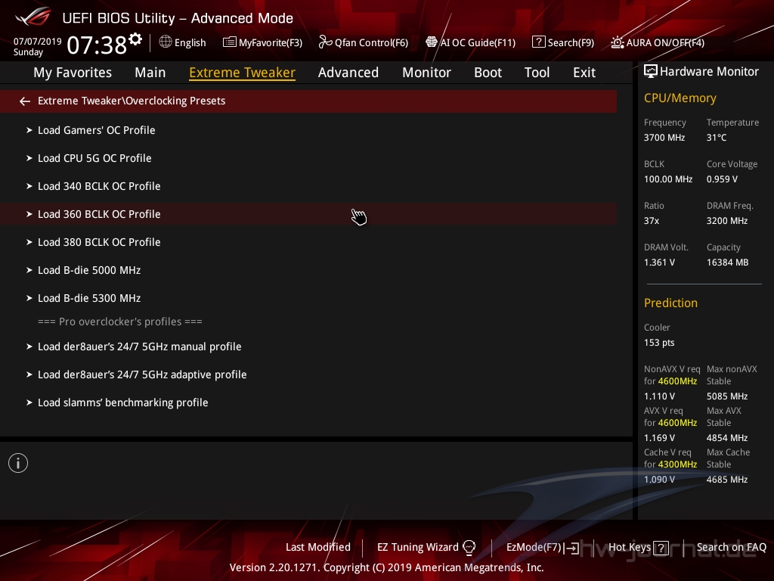The width and height of the screenshot is (774, 581).
Task: Switch to the Main tab
Action: [x=150, y=73]
